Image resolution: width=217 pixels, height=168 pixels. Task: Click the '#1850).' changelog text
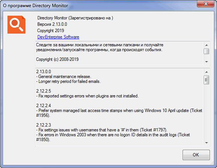point(43,140)
